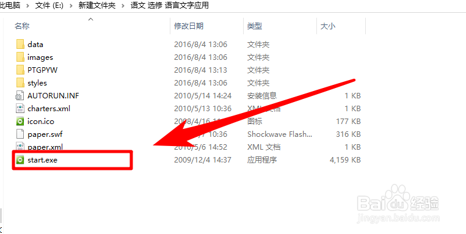This screenshot has height=234, width=466.
Task: Sort by the 大小 column header
Action: [x=328, y=26]
